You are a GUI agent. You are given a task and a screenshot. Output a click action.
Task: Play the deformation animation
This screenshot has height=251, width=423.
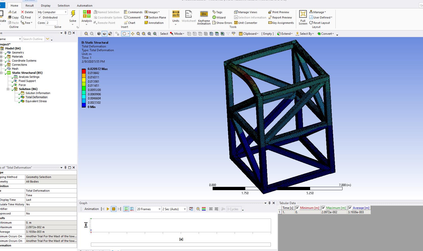108,209
